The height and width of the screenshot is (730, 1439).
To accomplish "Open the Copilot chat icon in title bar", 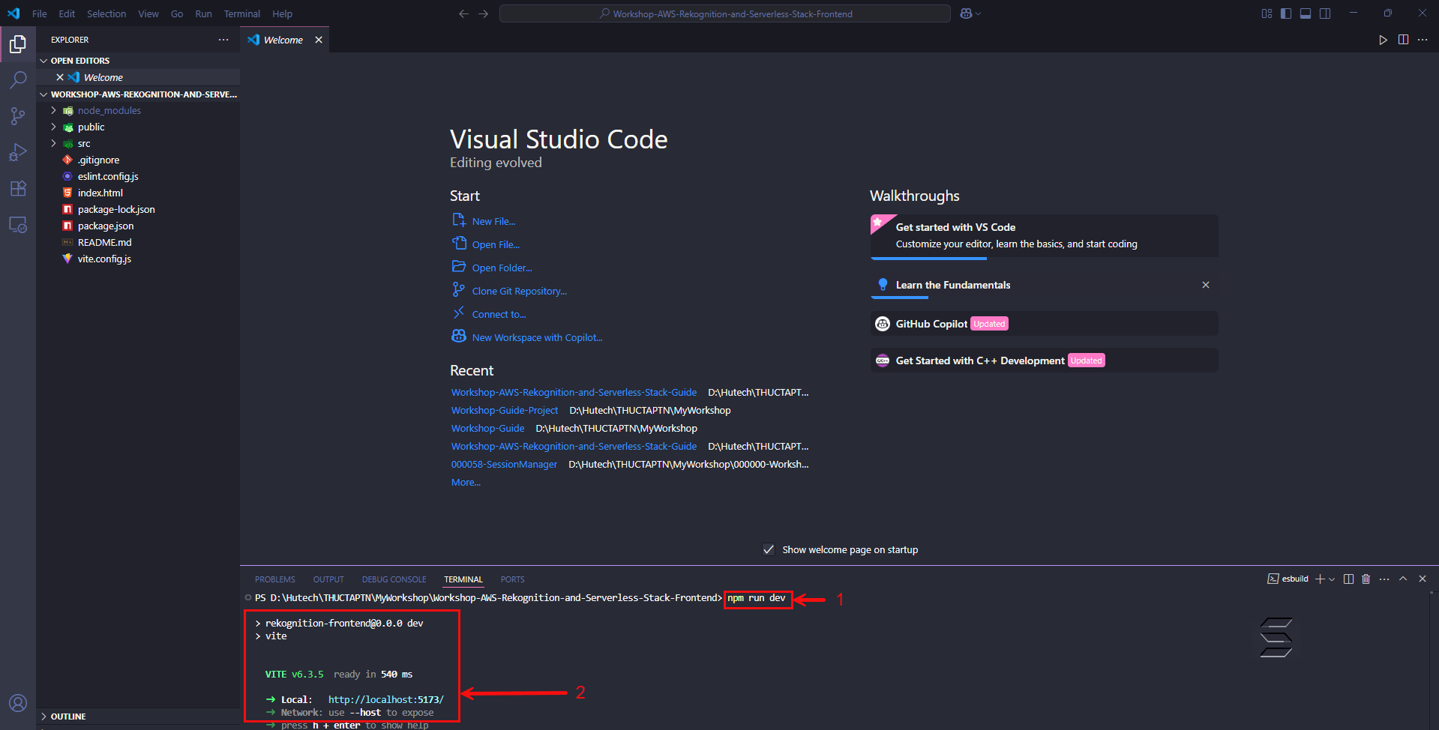I will [x=966, y=13].
